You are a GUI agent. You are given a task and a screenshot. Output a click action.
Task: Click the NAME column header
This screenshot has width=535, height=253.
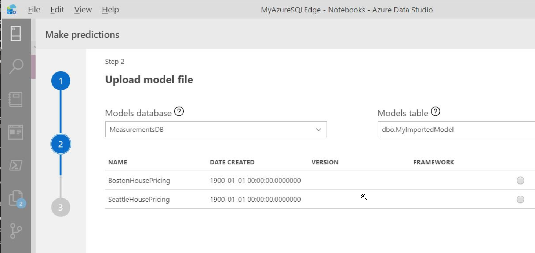coord(117,162)
